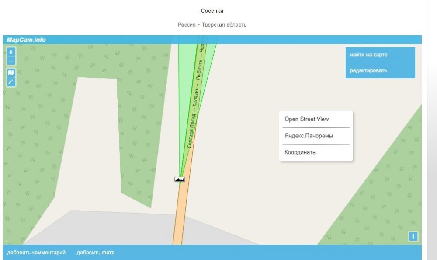This screenshot has height=260, width=437.
Task: Click the Сосенки page title
Action: [x=212, y=11]
